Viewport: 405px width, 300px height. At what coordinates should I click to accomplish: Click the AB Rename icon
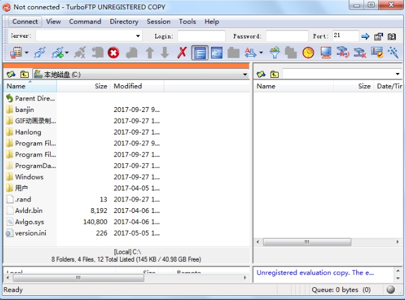(x=250, y=53)
